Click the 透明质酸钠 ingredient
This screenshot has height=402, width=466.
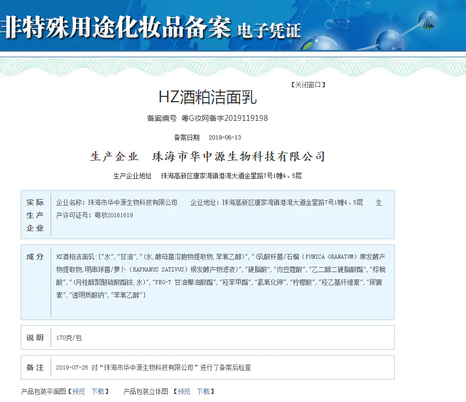point(88,295)
